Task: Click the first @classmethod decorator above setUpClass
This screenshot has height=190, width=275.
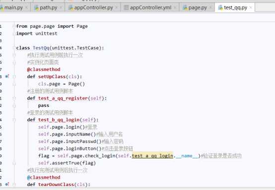Action: click(44, 69)
